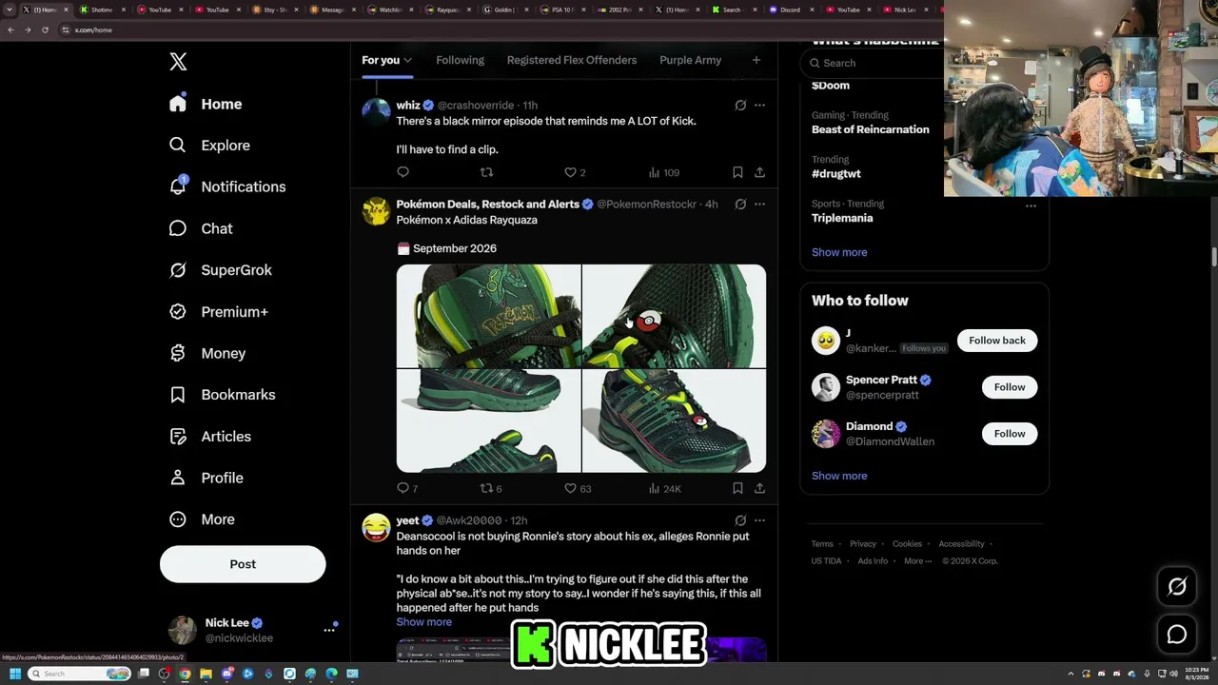Follow Spencer Pratt
Viewport: 1218px width, 685px height.
[x=1010, y=387]
